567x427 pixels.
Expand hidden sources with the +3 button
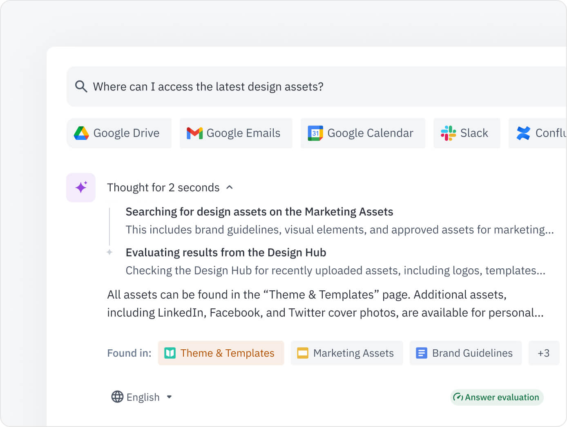tap(544, 353)
